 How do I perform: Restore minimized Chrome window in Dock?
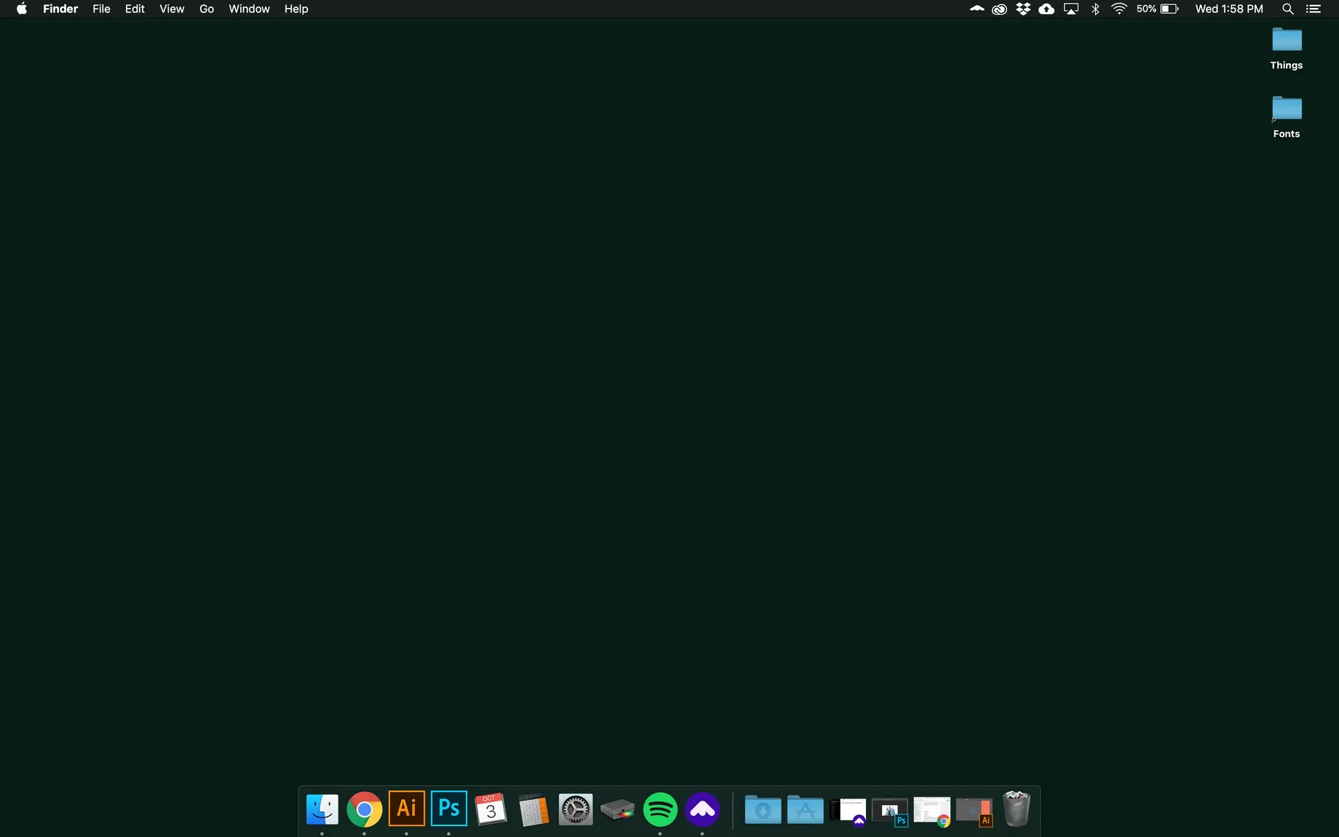tap(932, 811)
